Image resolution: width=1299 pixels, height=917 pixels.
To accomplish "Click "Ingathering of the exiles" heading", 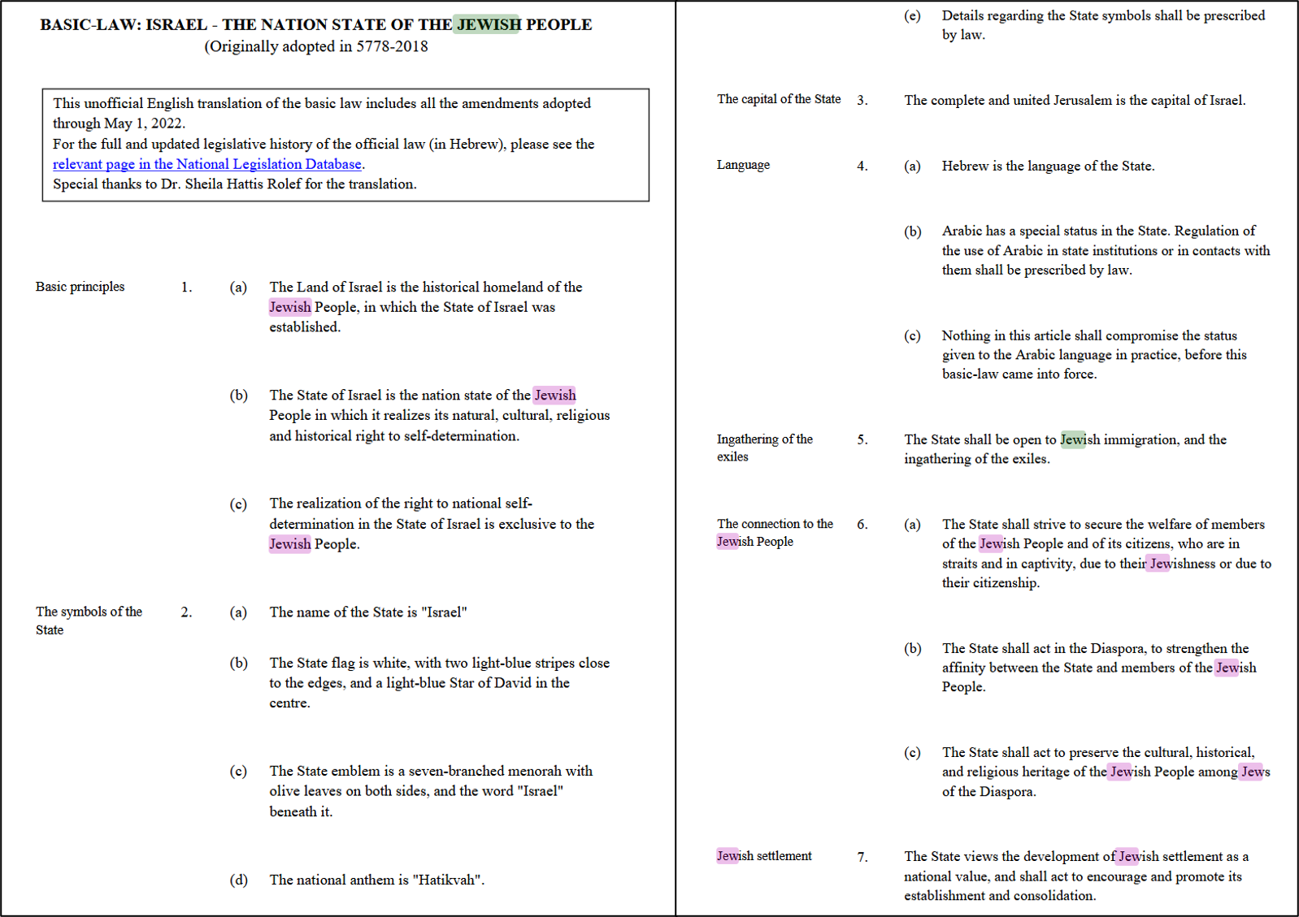I will tap(764, 448).
